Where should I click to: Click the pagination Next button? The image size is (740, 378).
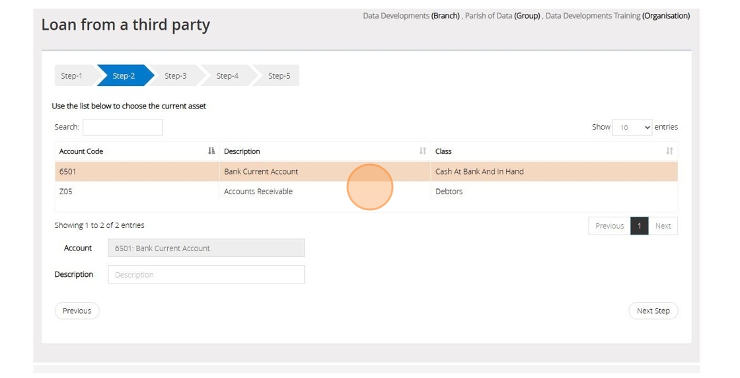tap(663, 226)
